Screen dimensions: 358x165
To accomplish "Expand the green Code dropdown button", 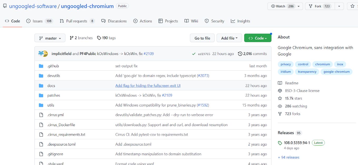I will pos(258,38).
